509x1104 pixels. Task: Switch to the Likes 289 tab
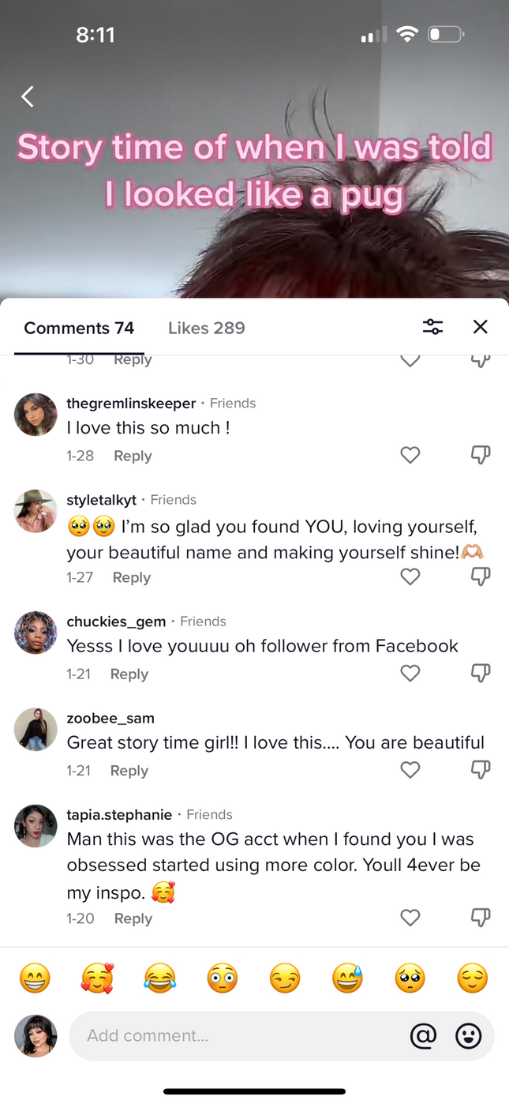[207, 328]
